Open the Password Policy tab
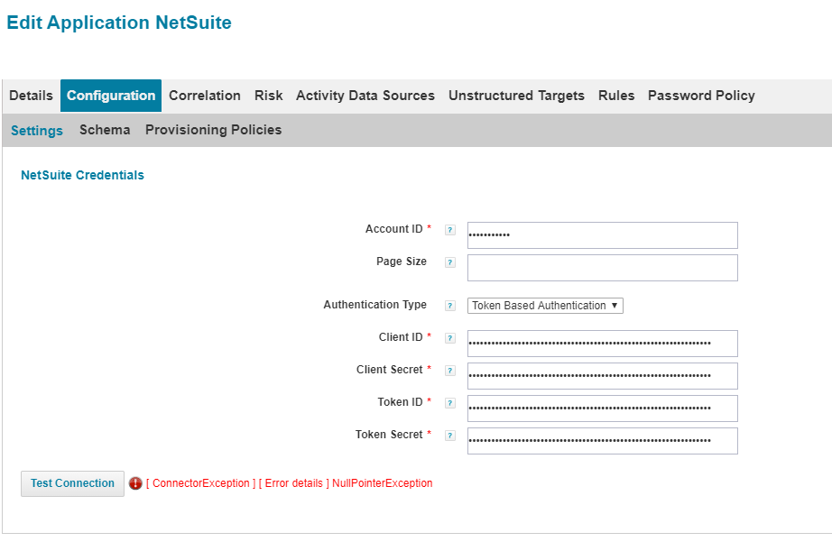This screenshot has width=832, height=560. pos(701,95)
